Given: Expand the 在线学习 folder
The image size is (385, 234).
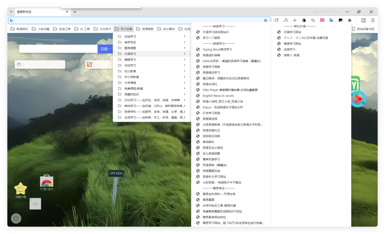Looking at the screenshot, I should pos(152,36).
